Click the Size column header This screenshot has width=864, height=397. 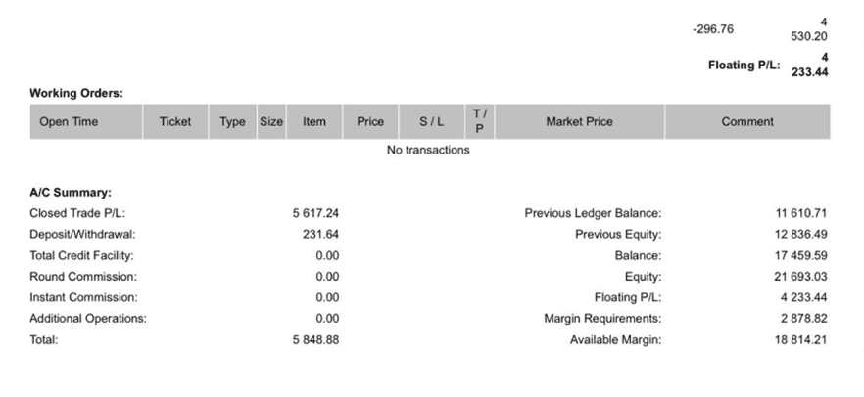271,122
